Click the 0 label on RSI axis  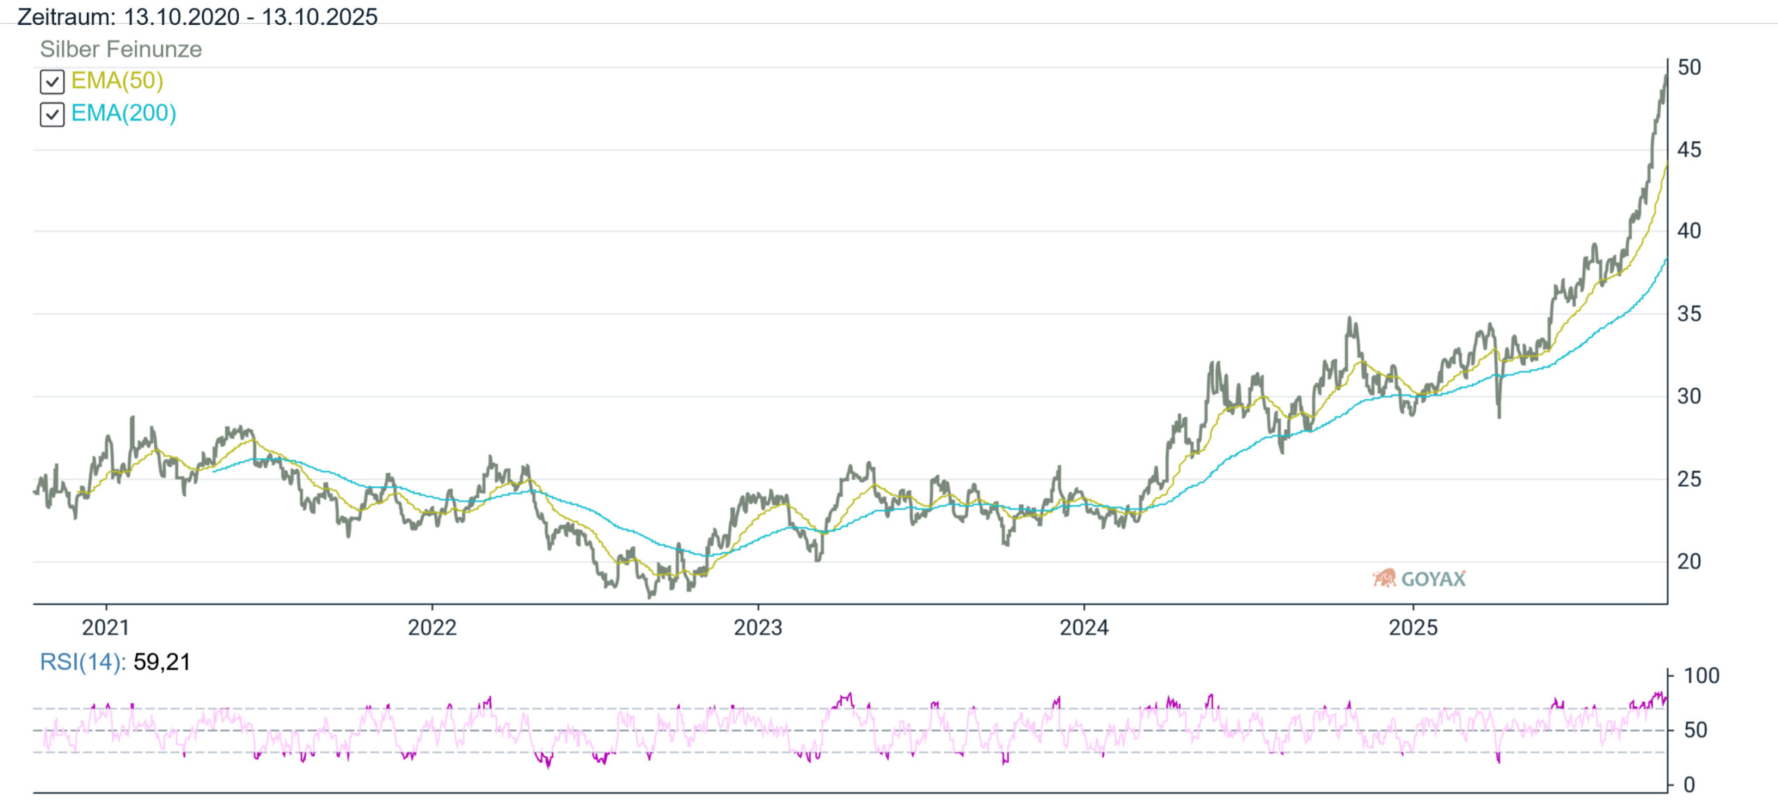point(1690,785)
